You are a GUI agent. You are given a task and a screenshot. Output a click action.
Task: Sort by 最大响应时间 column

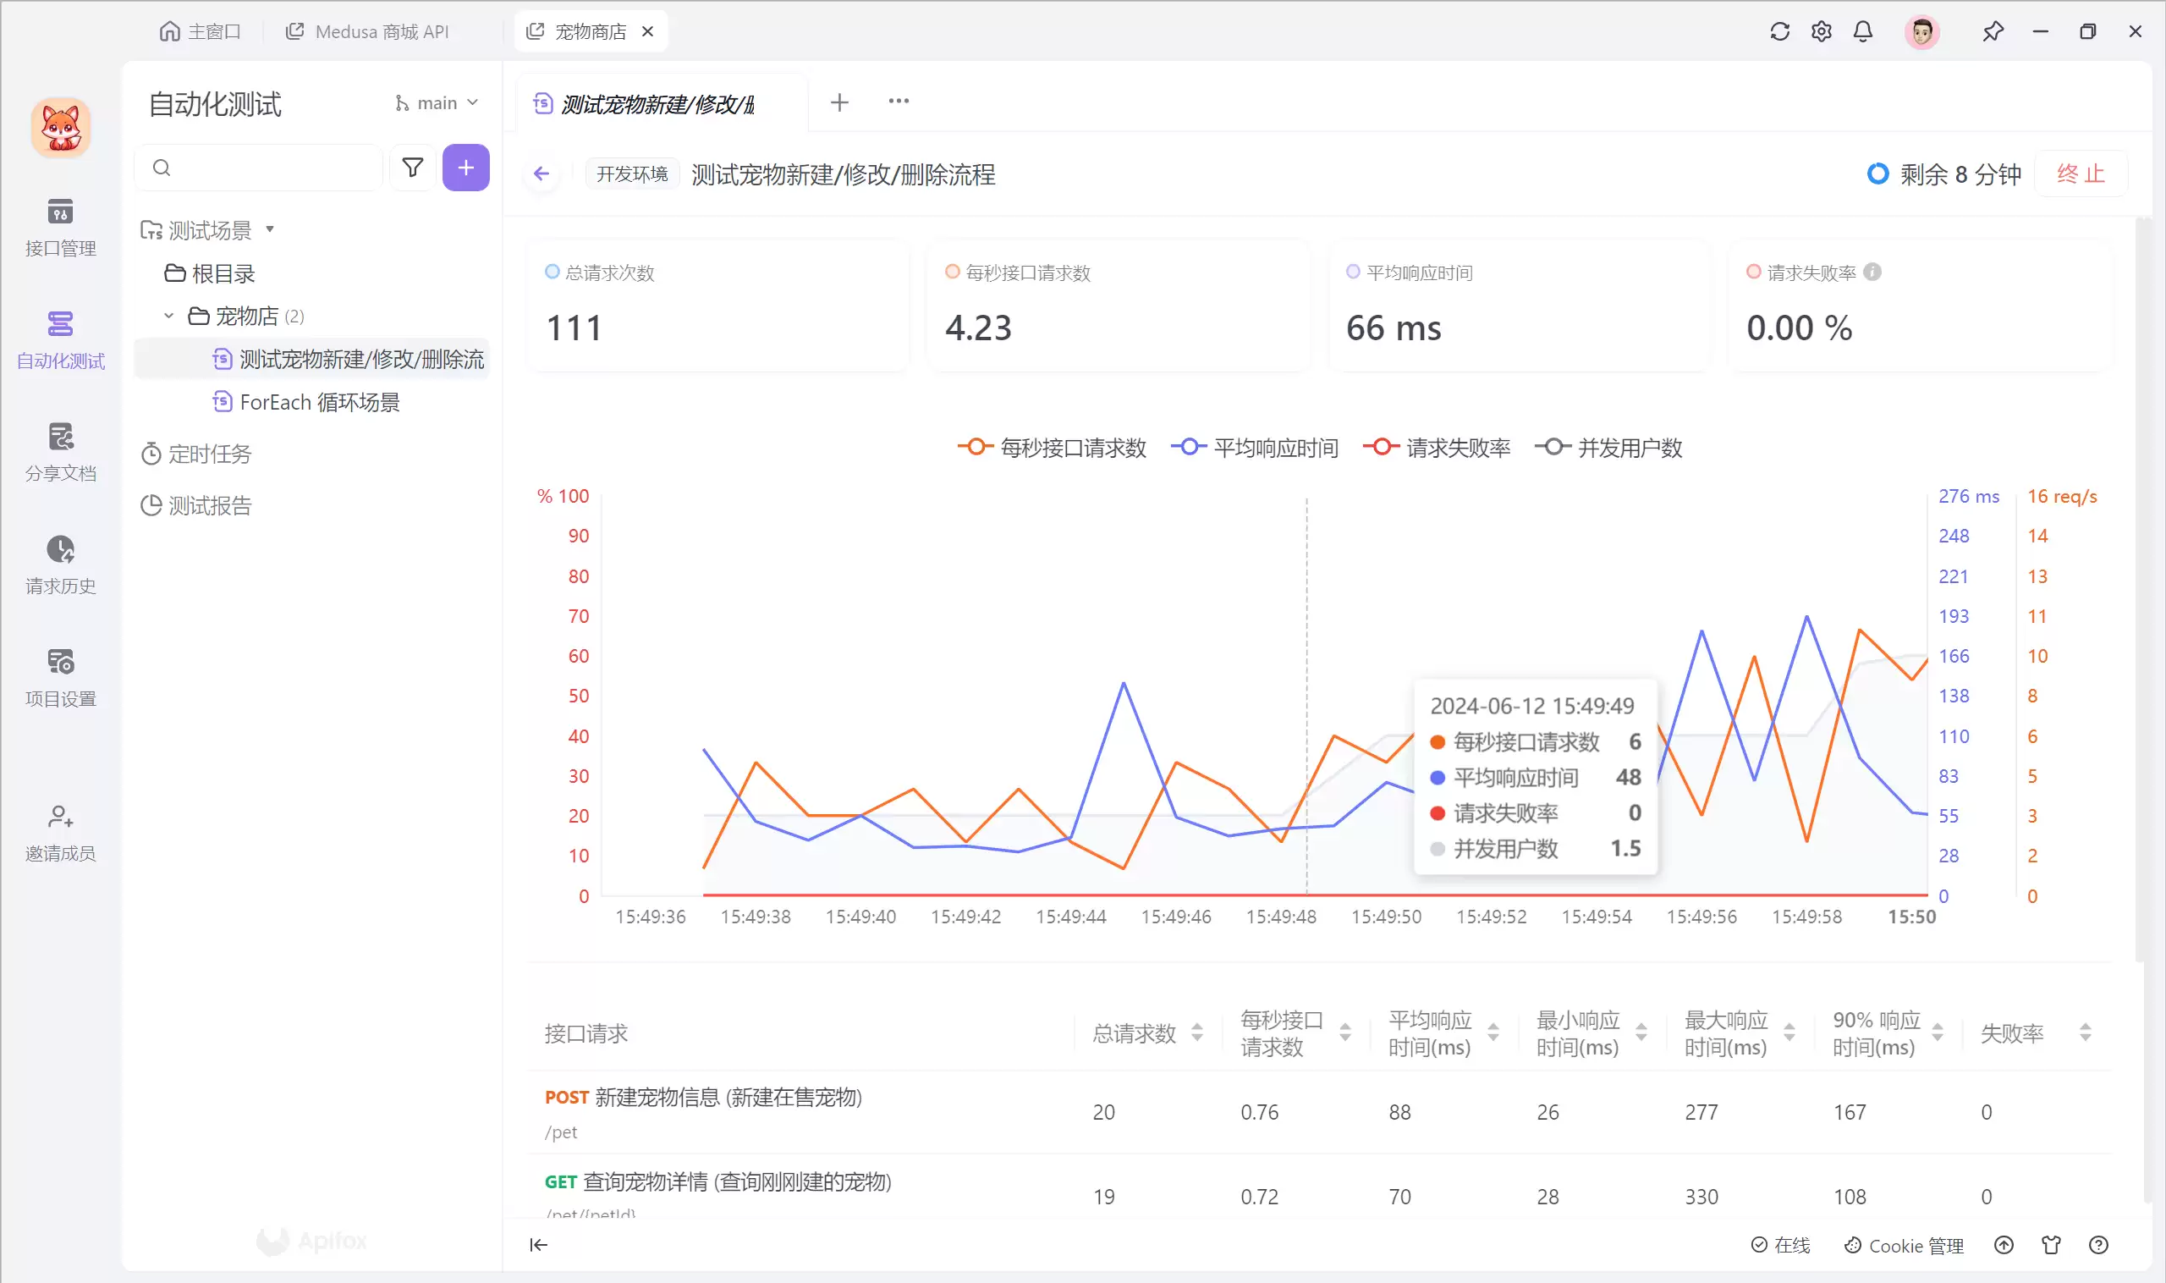click(x=1789, y=1032)
